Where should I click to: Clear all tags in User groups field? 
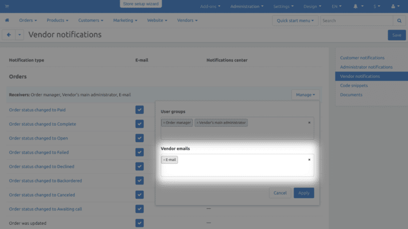coord(309,122)
